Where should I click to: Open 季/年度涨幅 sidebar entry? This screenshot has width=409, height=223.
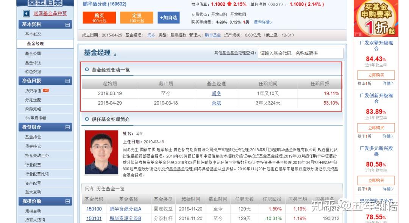[36, 118]
